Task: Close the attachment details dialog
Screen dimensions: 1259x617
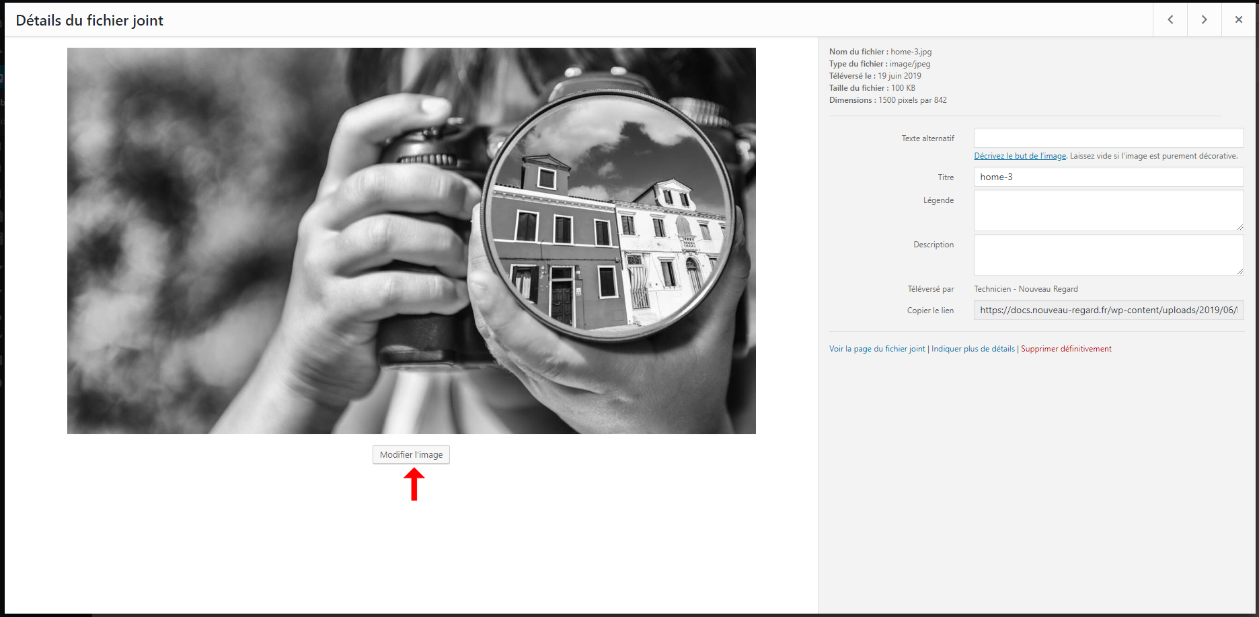Action: (x=1238, y=19)
